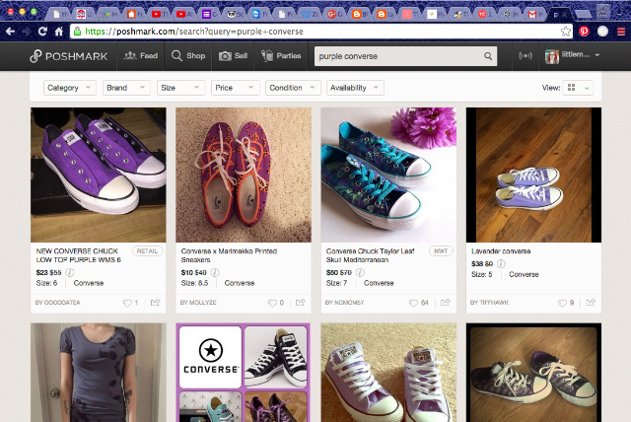Expand the Condition filter dropdown

pyautogui.click(x=293, y=88)
